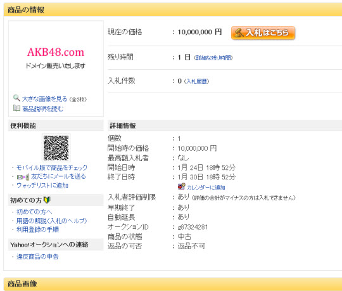Image resolution: width=342 pixels, height=291 pixels.
Task: Click the beginner mark icon beside 初めての方
Action: [x=47, y=200]
